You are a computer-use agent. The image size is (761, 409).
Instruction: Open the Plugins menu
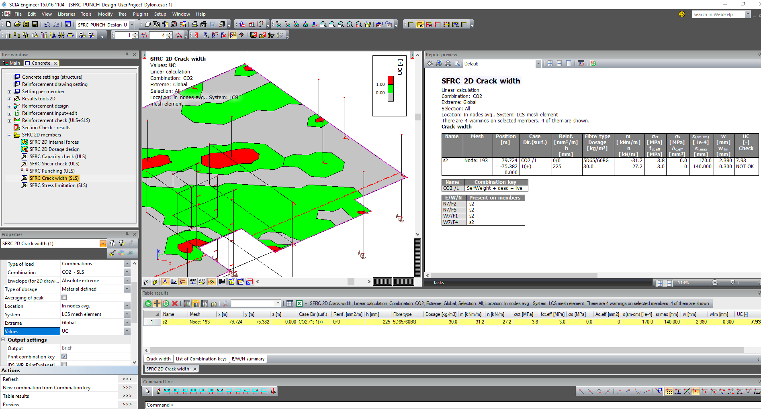(140, 14)
